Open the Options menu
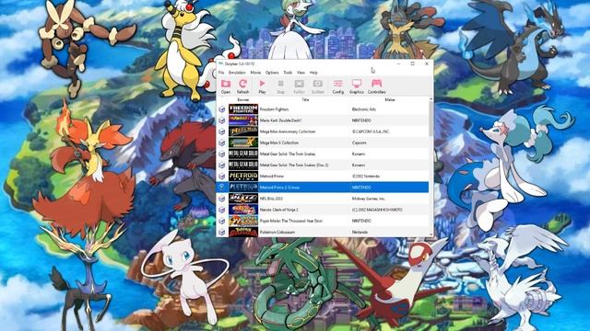590x331 pixels. click(x=272, y=73)
